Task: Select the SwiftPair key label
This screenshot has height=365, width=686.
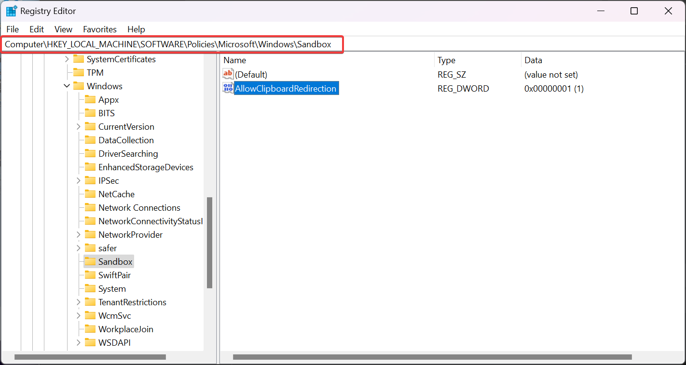Action: tap(114, 275)
